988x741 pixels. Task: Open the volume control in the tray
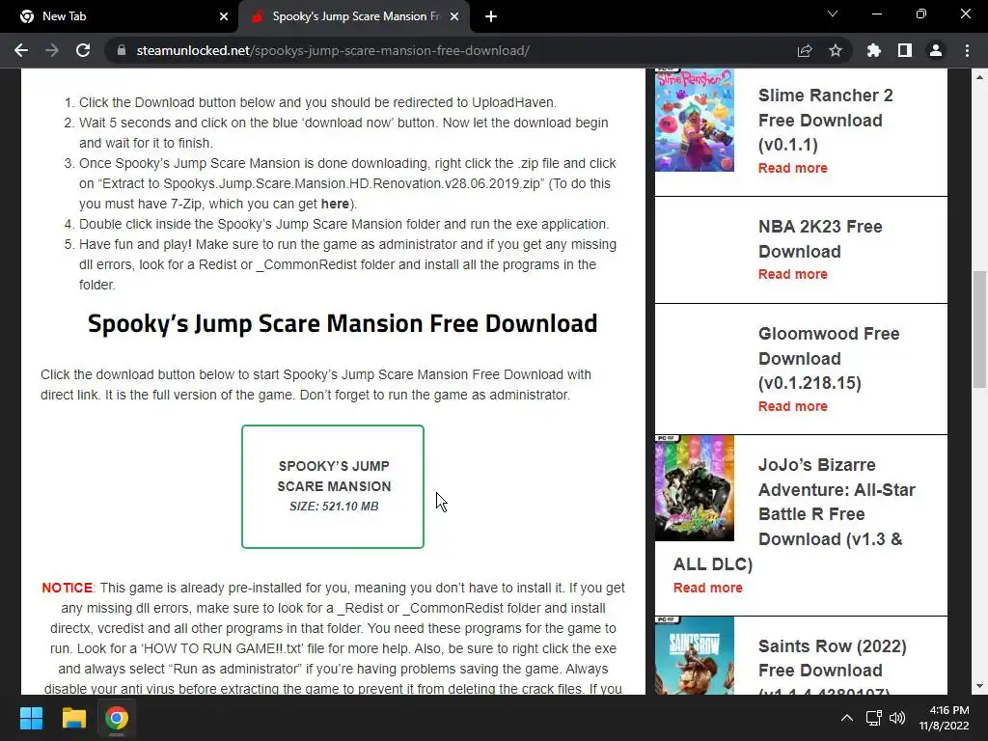coord(897,718)
